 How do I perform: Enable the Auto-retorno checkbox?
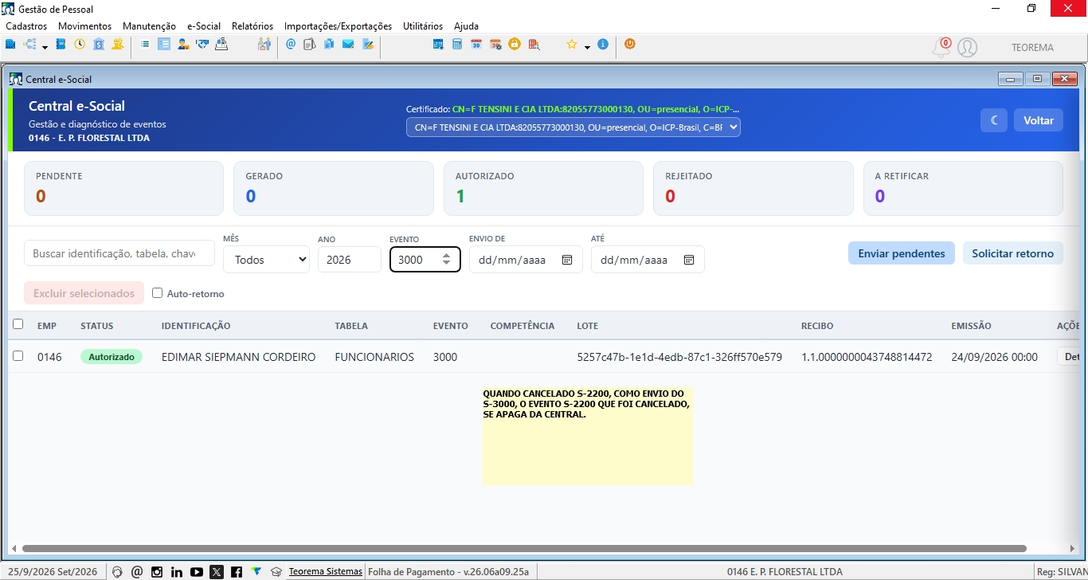(x=158, y=293)
